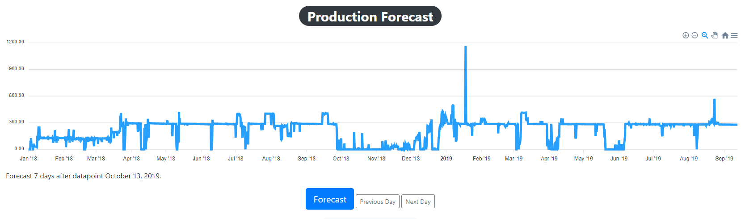
Task: Click the zoom out minus icon
Action: tap(695, 35)
